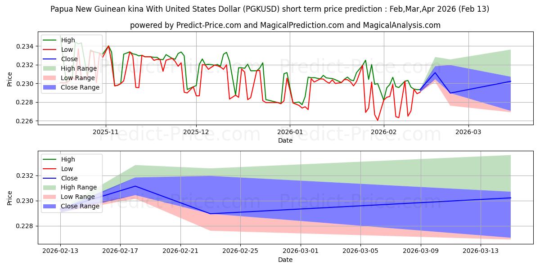Click the 2026-03 tick label on top chart

pos(468,133)
